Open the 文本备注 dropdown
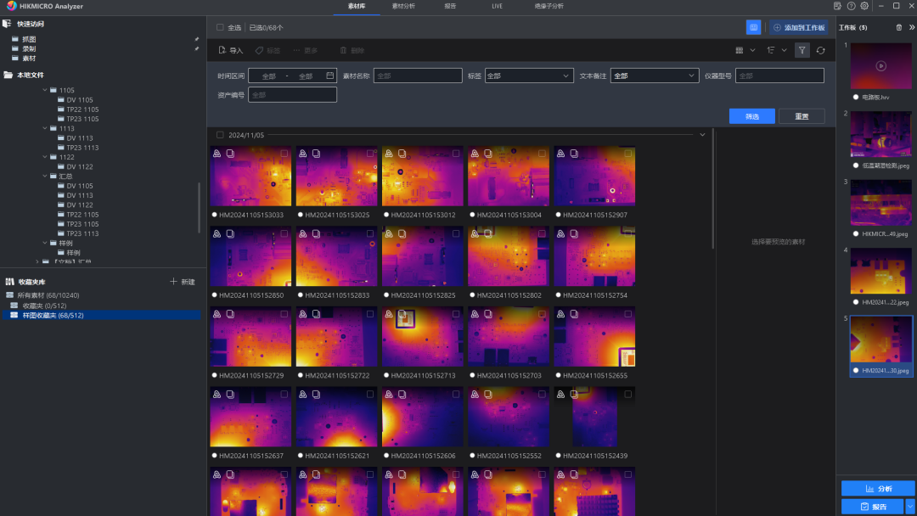The width and height of the screenshot is (917, 516). [654, 76]
